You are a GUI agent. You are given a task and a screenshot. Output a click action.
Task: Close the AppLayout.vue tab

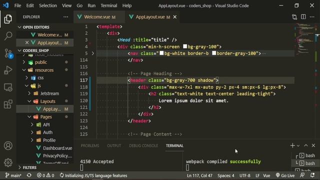pos(175,17)
